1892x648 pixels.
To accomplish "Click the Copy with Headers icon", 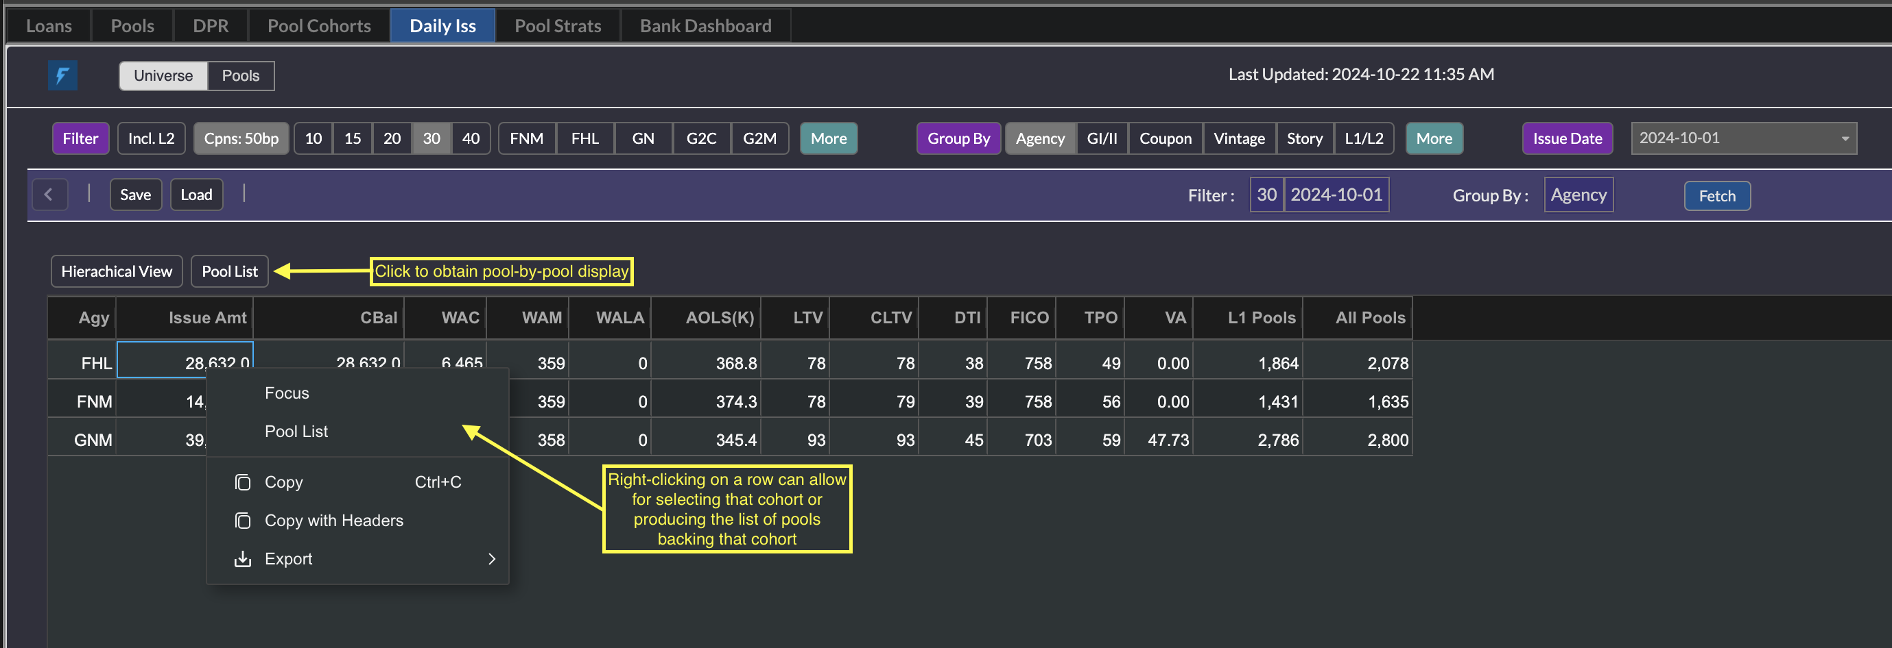I will (242, 521).
